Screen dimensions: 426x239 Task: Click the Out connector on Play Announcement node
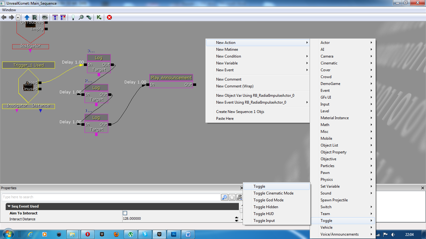tap(195, 85)
